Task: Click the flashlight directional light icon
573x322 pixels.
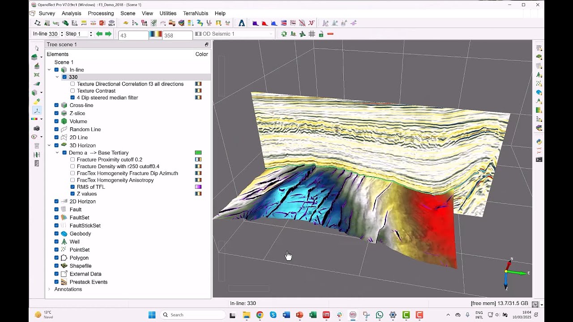Action: click(x=37, y=101)
